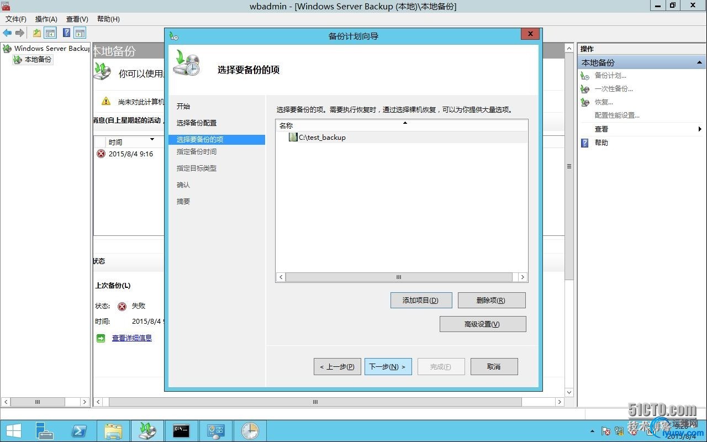The height and width of the screenshot is (442, 707).
Task: Open File Explorer from the taskbar
Action: pos(113,431)
